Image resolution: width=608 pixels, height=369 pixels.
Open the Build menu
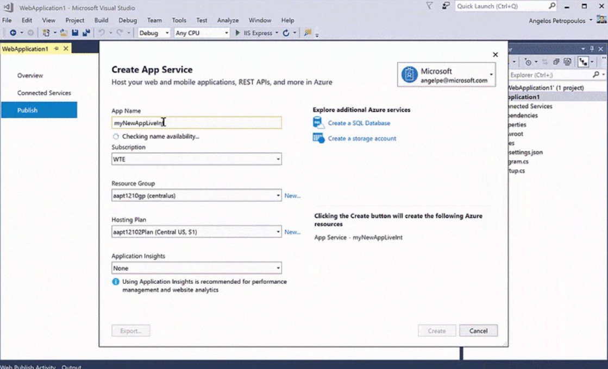pos(101,20)
